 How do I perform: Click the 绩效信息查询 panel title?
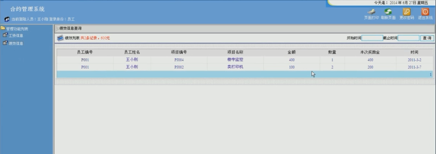[71, 28]
